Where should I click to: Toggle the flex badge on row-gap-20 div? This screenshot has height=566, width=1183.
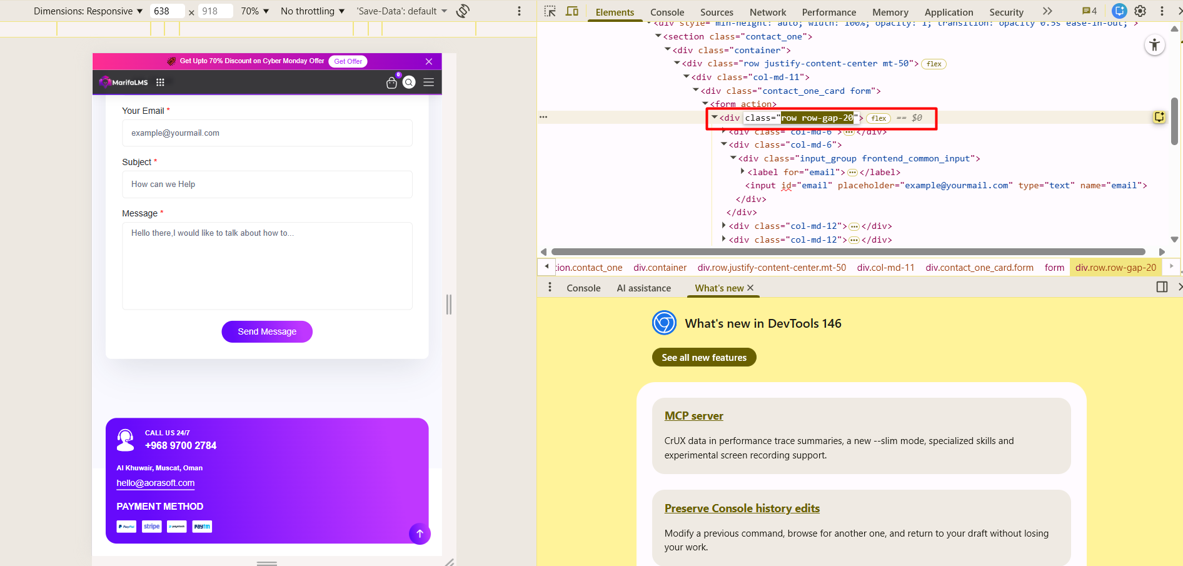pos(878,118)
